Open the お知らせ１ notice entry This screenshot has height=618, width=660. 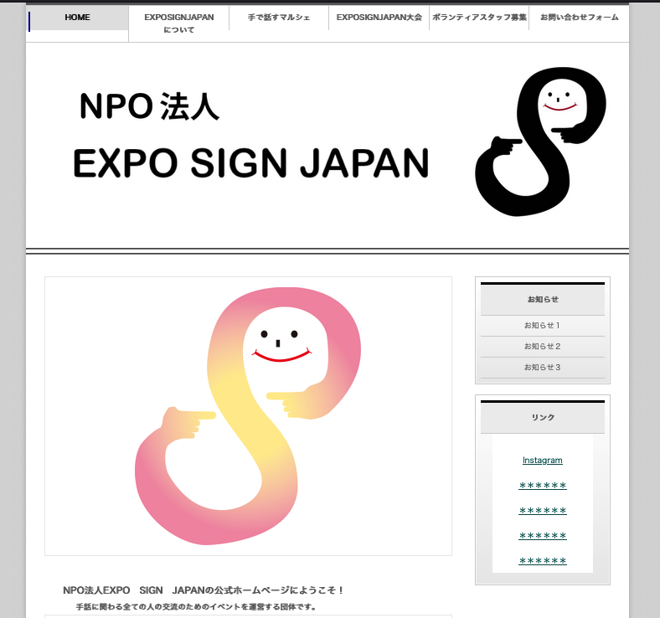(x=542, y=326)
